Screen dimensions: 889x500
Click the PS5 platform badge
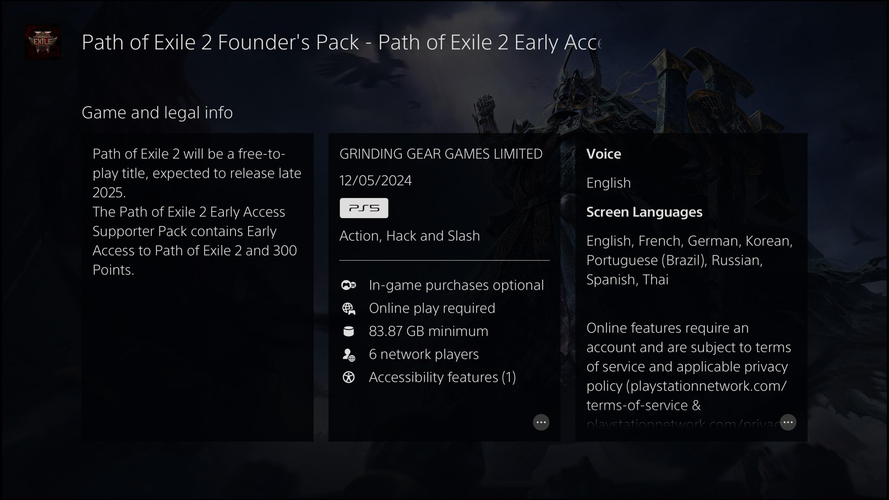[364, 208]
